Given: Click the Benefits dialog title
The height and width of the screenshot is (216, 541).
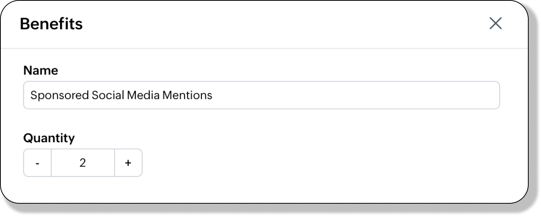Looking at the screenshot, I should tap(51, 24).
